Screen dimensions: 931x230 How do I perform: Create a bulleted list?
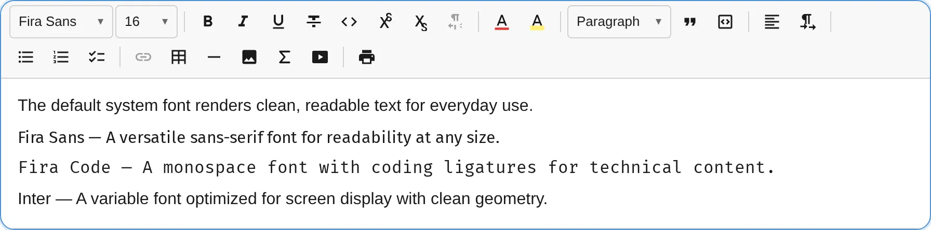click(26, 57)
